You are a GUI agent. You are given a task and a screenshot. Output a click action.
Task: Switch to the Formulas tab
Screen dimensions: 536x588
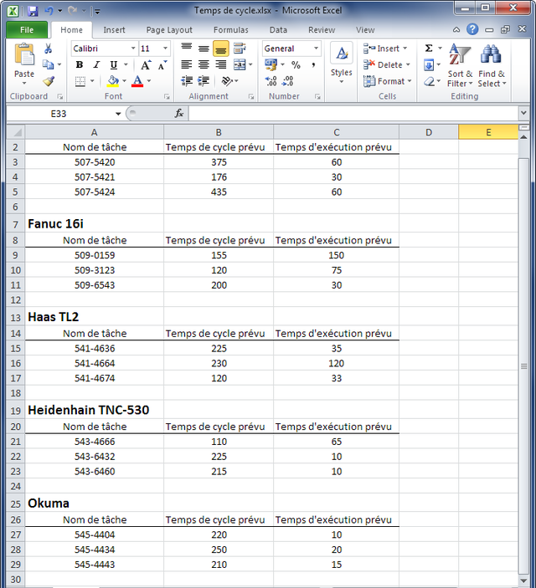pyautogui.click(x=230, y=30)
